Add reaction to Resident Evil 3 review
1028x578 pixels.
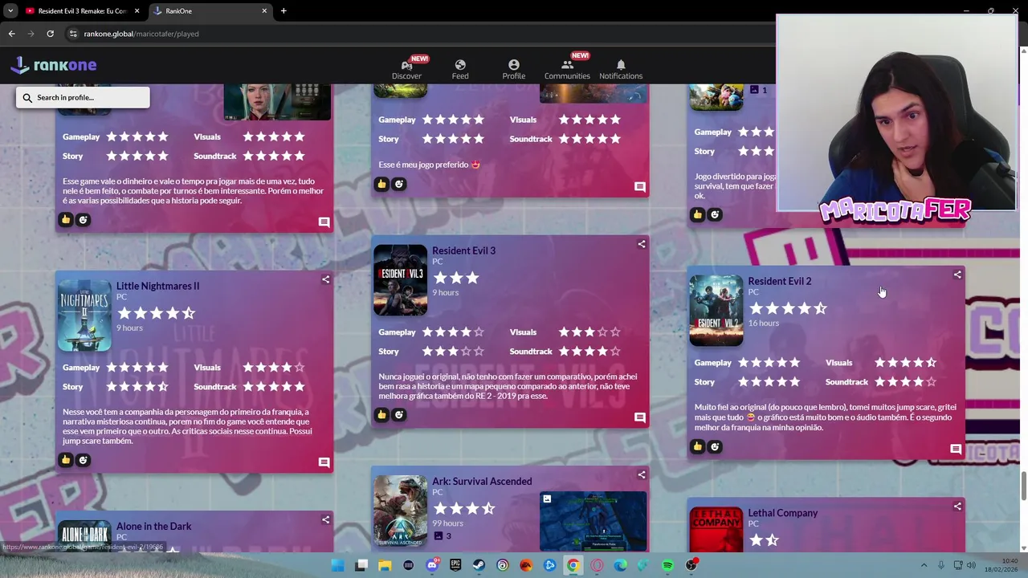pos(399,415)
